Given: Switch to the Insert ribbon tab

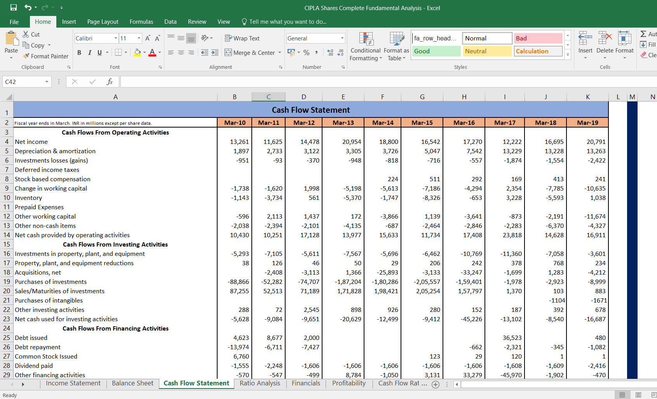Looking at the screenshot, I should point(69,22).
